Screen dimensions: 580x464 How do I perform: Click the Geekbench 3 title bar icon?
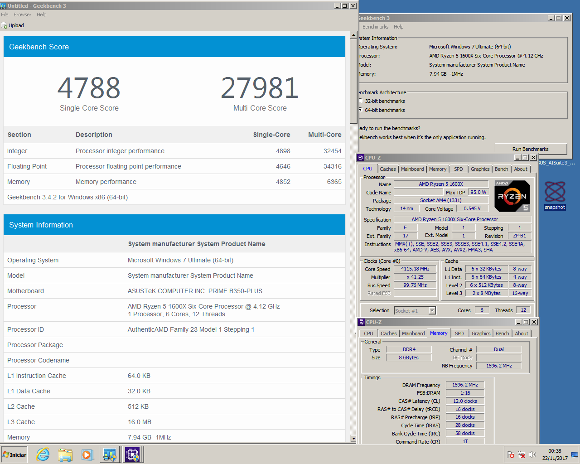(x=3, y=6)
